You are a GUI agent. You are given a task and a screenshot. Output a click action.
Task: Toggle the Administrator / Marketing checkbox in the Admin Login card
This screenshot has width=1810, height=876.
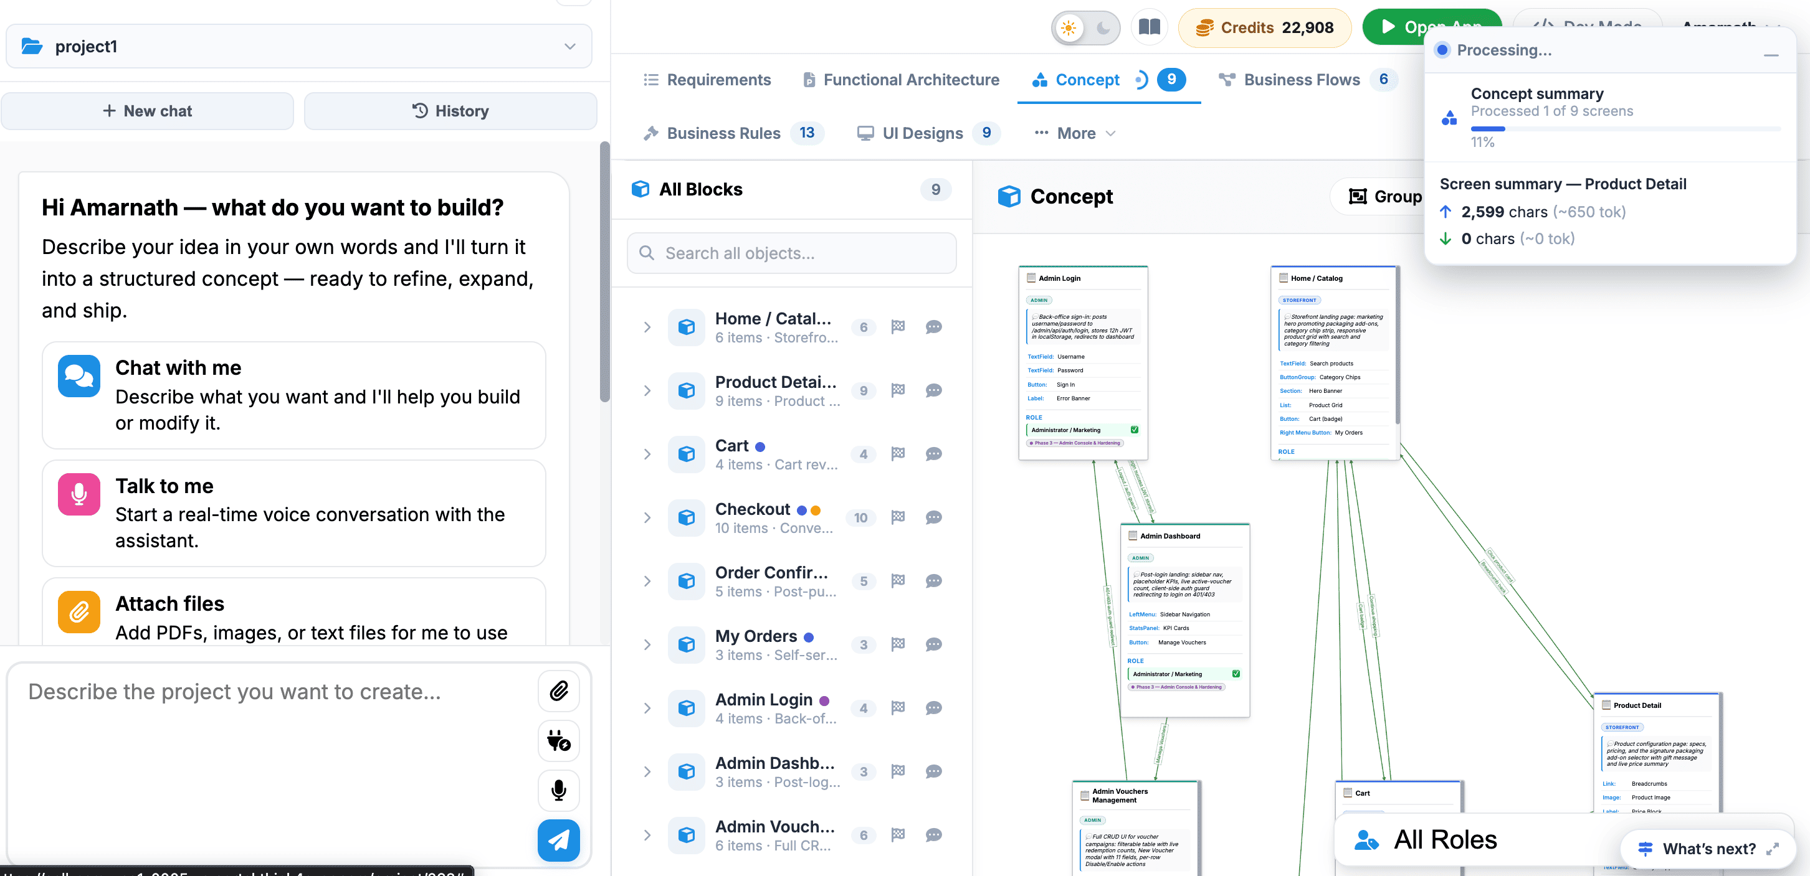1134,430
